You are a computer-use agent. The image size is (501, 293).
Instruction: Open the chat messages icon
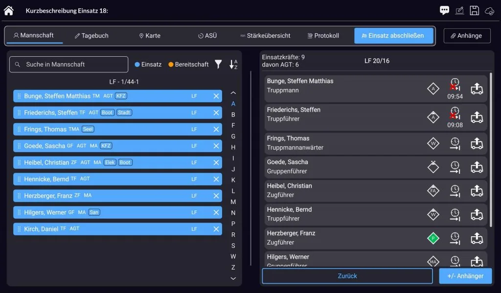click(444, 11)
